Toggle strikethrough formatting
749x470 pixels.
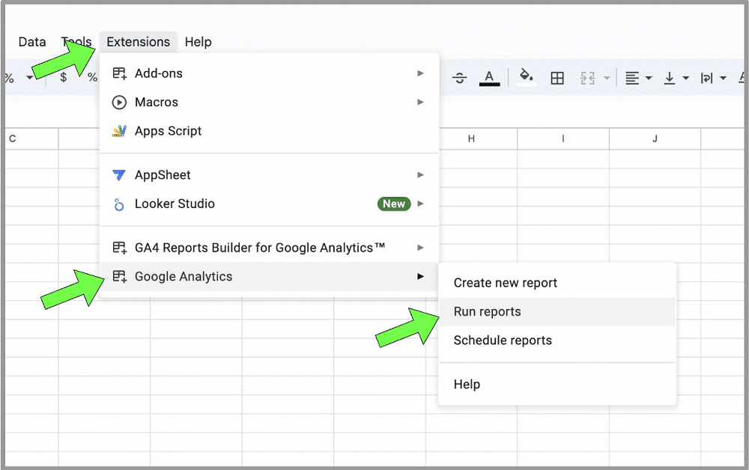tap(459, 77)
